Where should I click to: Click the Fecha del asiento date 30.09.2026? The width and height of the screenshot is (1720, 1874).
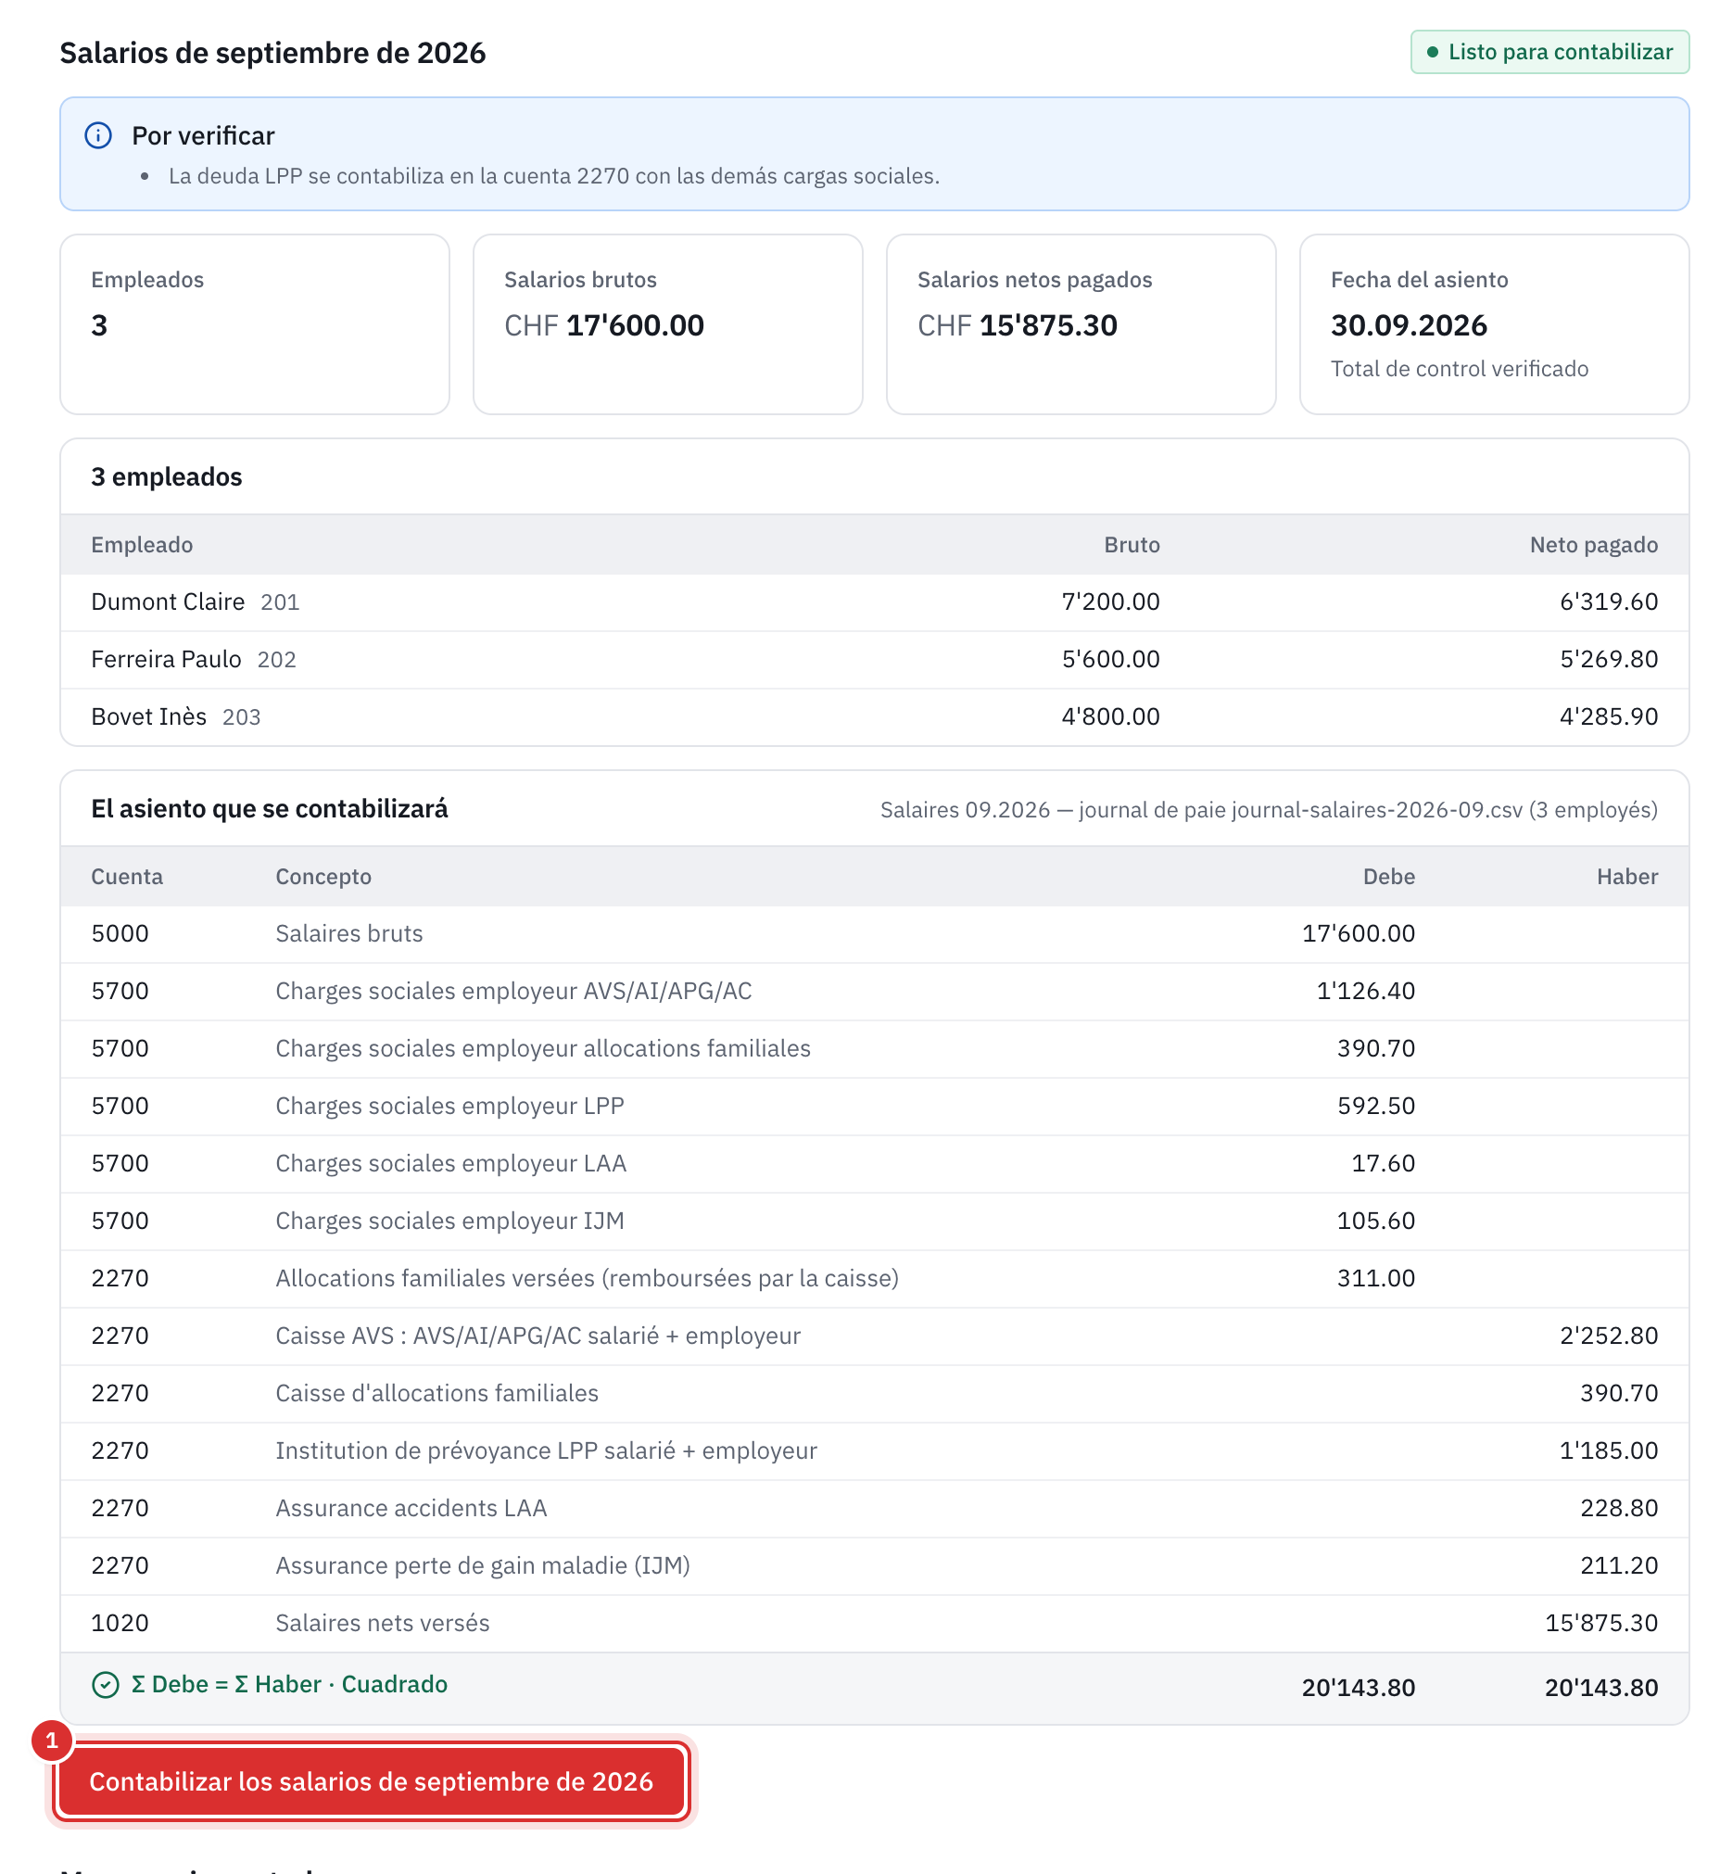[1409, 326]
